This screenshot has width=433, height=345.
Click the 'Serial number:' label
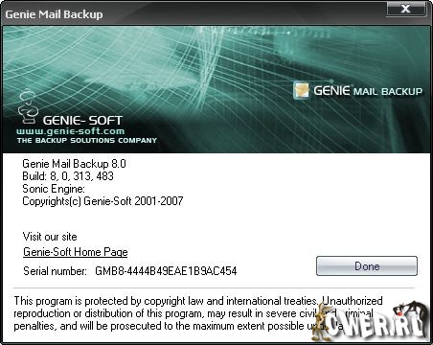tap(55, 271)
